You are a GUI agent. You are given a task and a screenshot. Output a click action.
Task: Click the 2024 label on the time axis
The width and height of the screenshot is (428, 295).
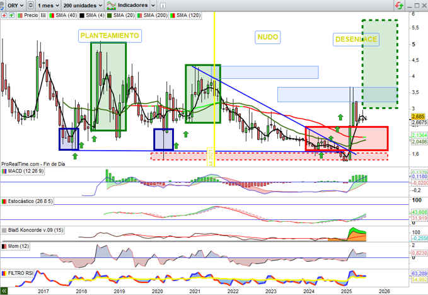309,291
